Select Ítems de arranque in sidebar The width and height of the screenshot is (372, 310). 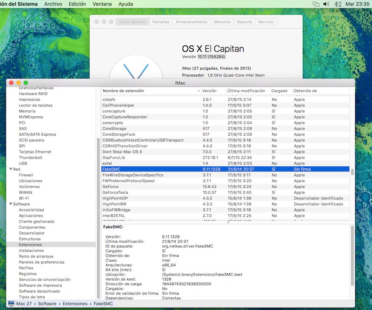(36, 257)
